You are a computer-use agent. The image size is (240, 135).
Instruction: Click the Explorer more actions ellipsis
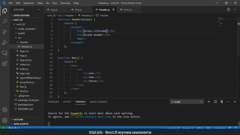coord(39,9)
